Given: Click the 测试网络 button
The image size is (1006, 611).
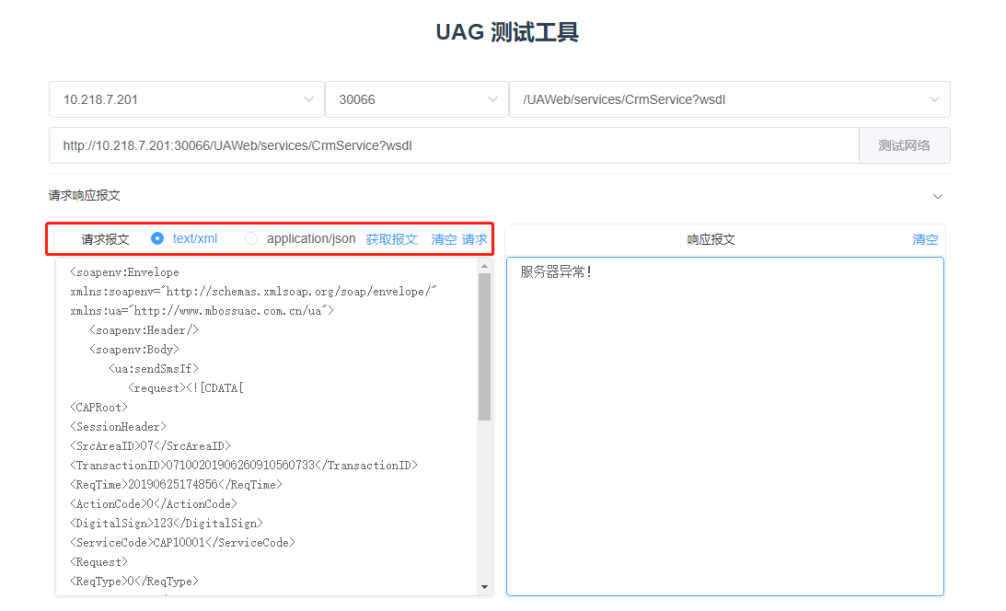Looking at the screenshot, I should tap(904, 145).
